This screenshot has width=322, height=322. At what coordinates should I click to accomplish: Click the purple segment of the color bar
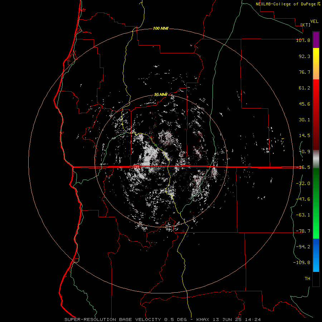point(316,40)
